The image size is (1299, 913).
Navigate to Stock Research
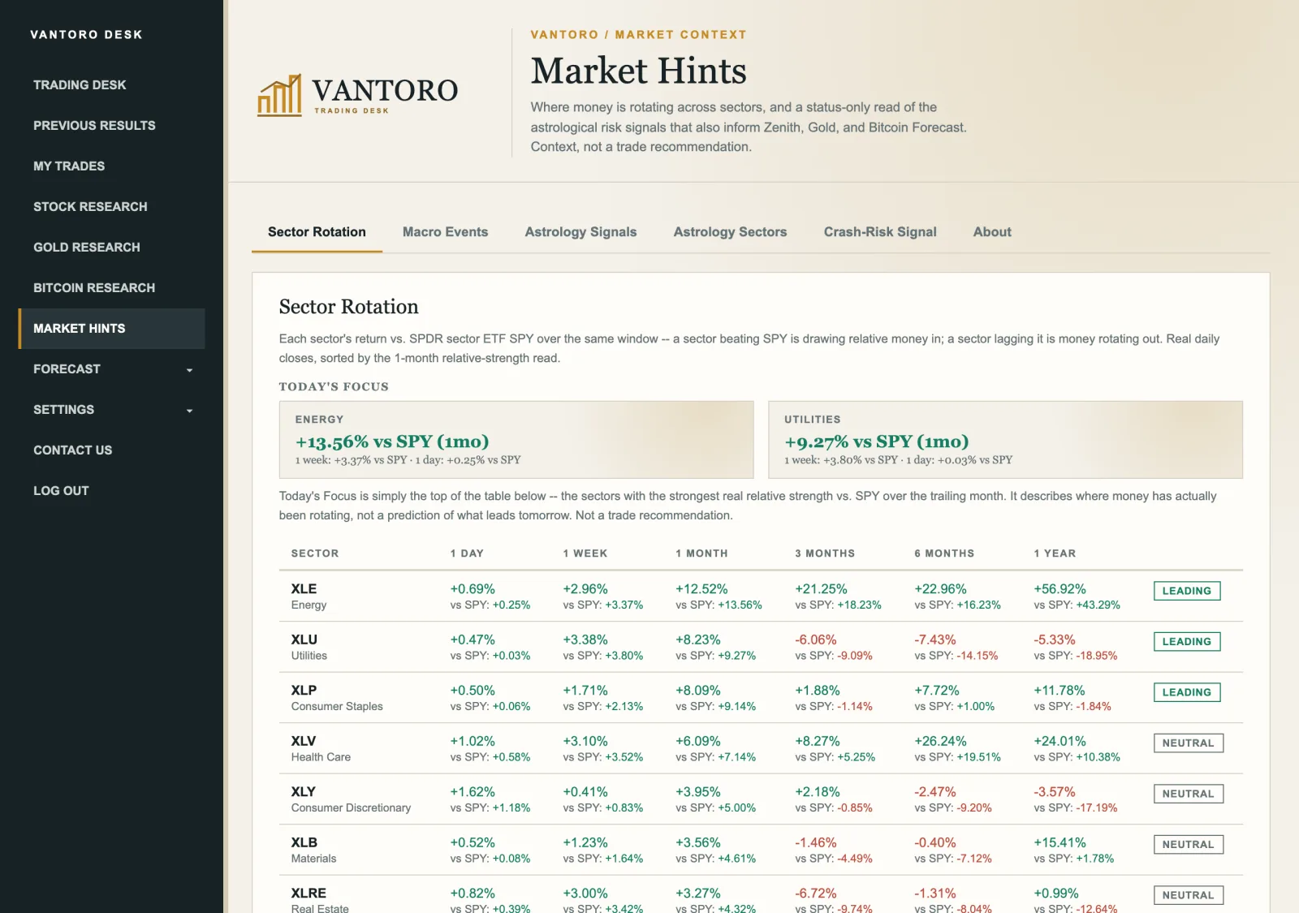pos(90,207)
